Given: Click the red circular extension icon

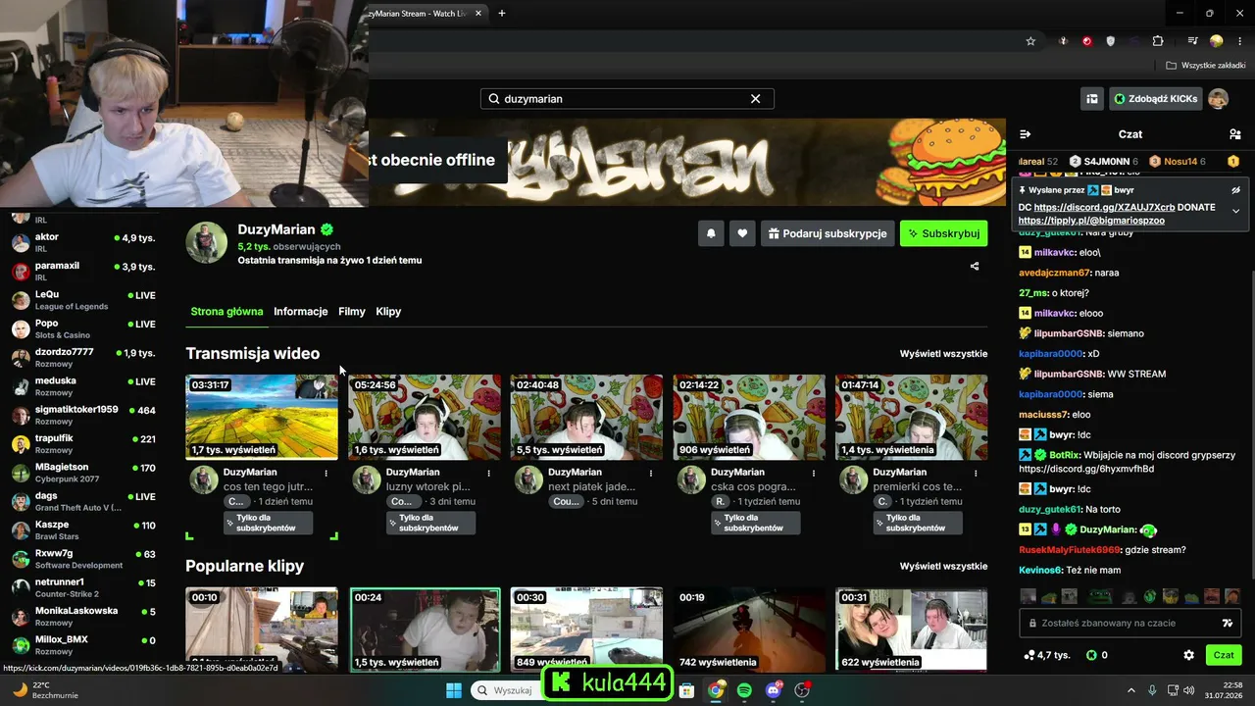Looking at the screenshot, I should pos(1087,41).
